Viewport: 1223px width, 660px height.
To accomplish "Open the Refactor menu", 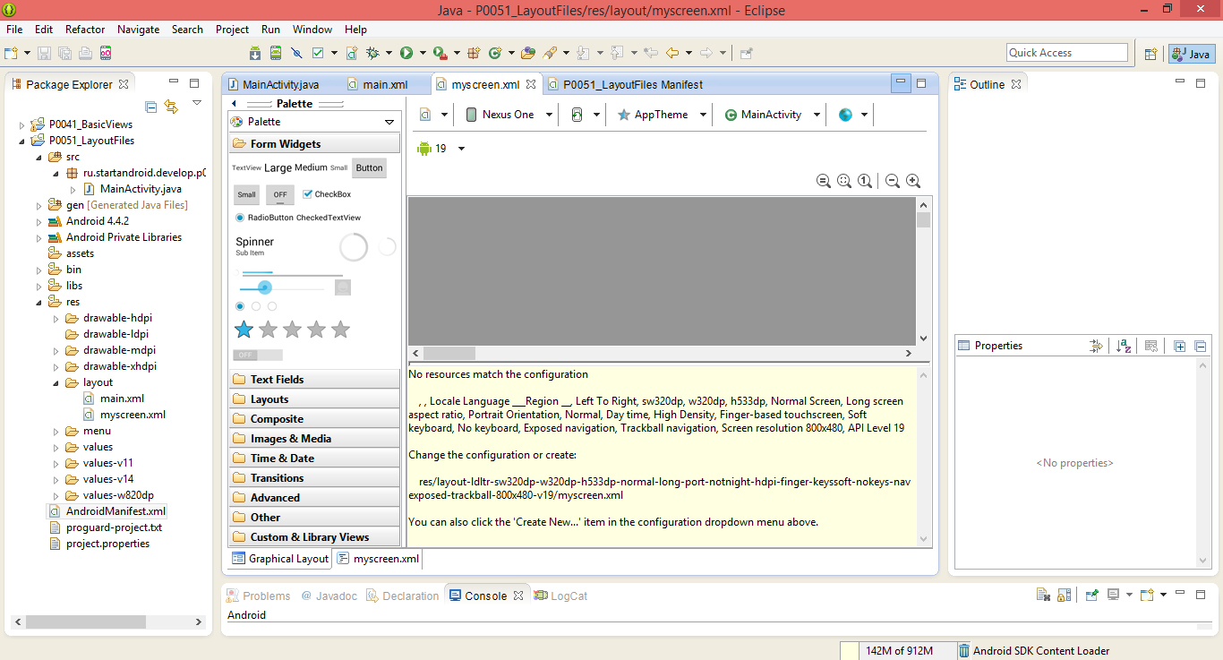I will pyautogui.click(x=85, y=30).
